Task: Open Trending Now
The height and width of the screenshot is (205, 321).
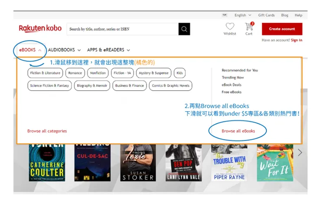Action: click(x=233, y=77)
